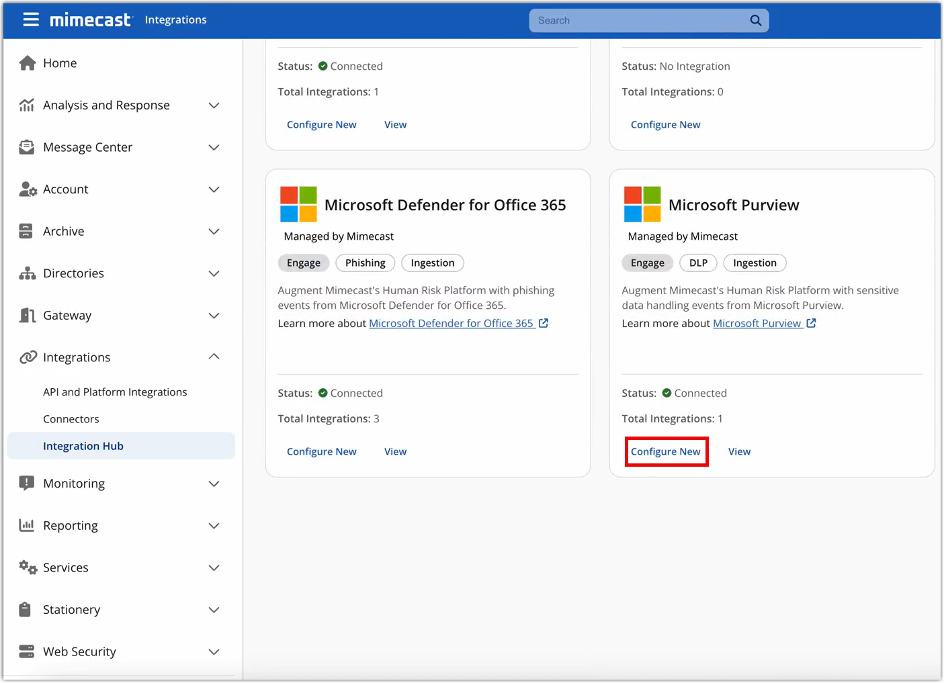Select Integration Hub in the sidebar
This screenshot has width=944, height=683.
coord(83,445)
